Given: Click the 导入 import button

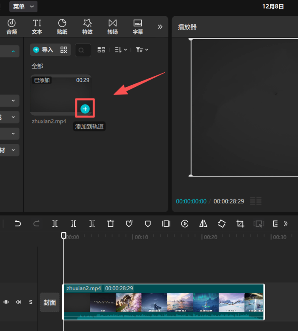Looking at the screenshot, I should click(43, 50).
